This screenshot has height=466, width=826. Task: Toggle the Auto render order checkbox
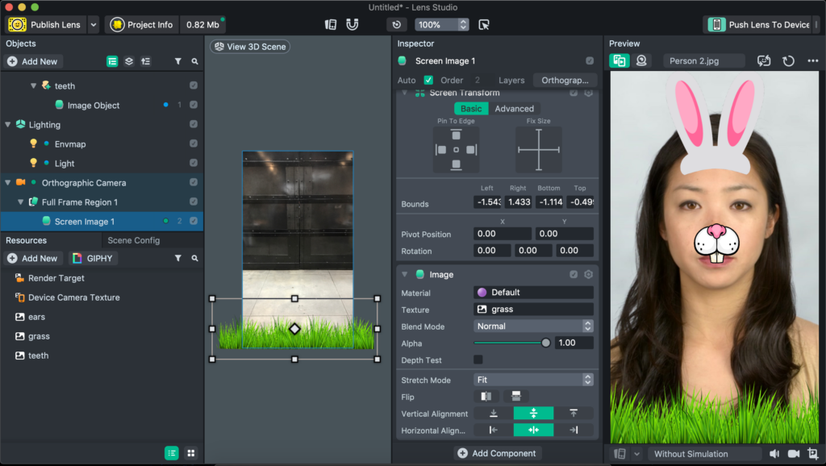(x=428, y=80)
